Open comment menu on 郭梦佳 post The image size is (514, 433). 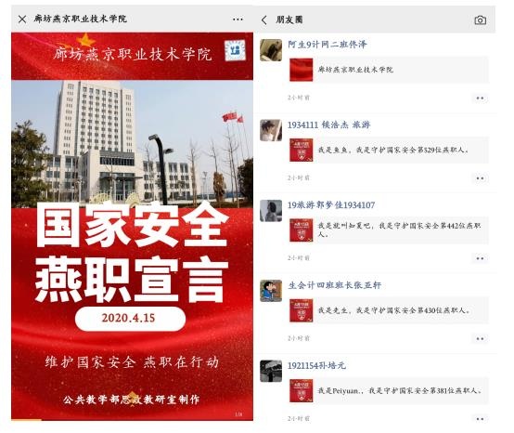pyautogui.click(x=480, y=258)
